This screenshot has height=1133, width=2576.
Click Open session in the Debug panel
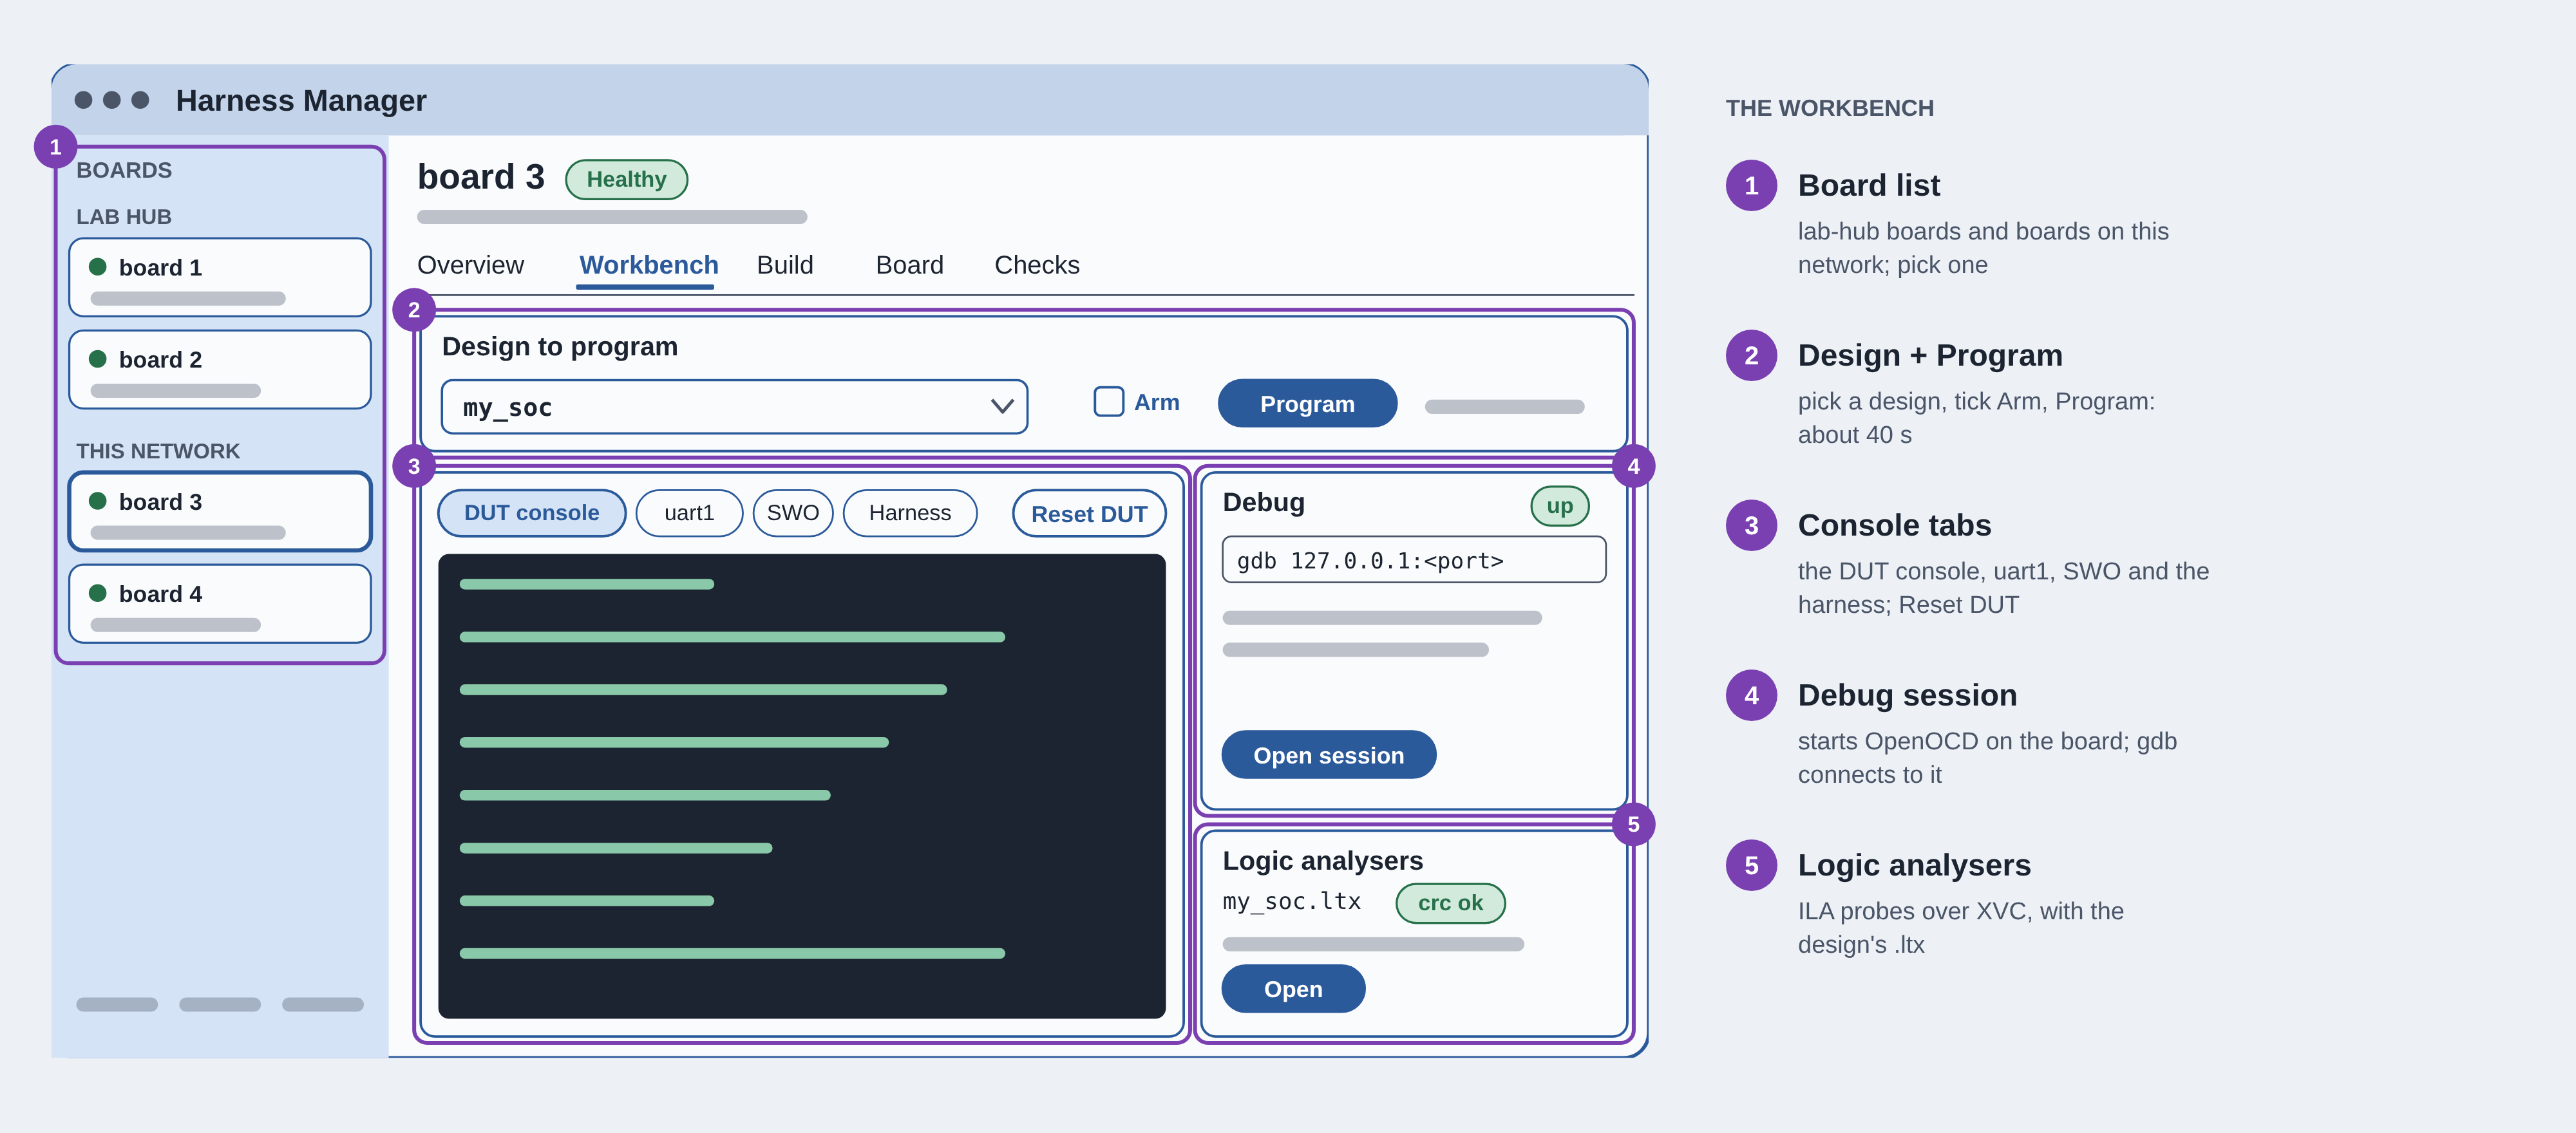pyautogui.click(x=1328, y=755)
